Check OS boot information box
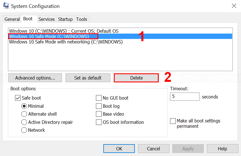This screenshot has width=241, height=156. point(99,122)
